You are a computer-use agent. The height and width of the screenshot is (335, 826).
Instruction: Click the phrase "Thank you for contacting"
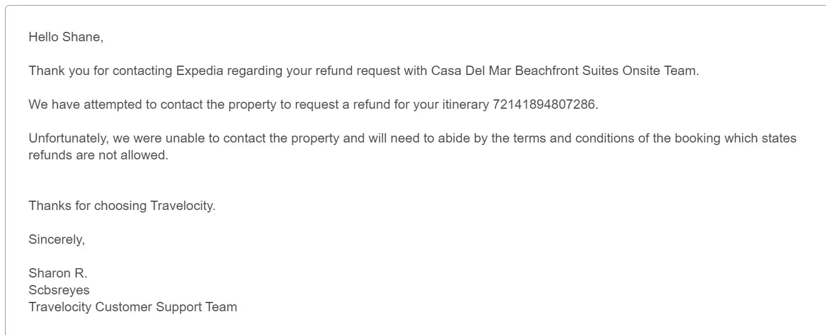[x=100, y=71]
